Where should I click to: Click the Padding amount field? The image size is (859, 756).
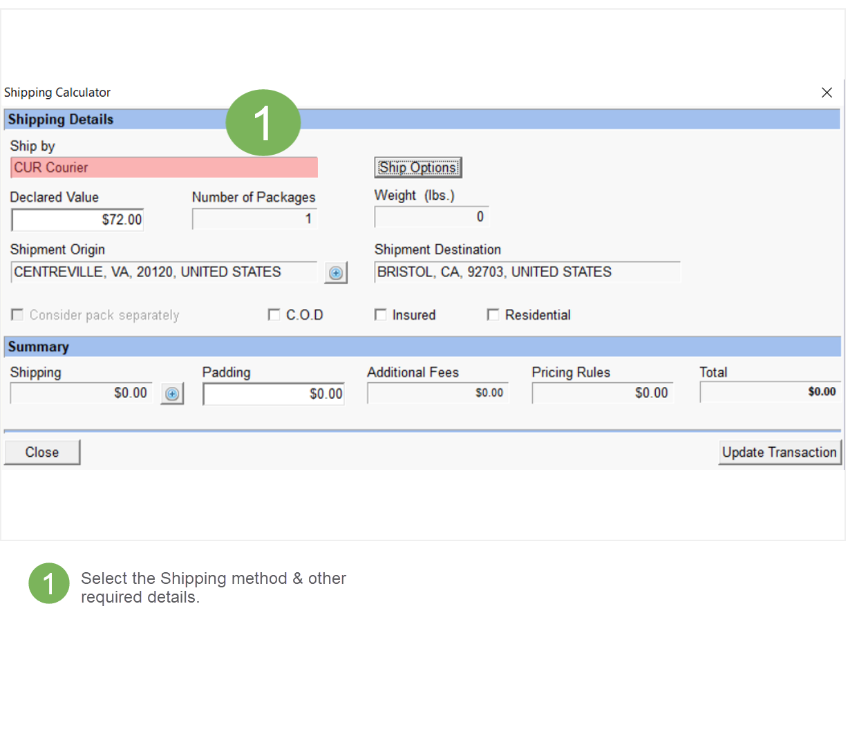(274, 394)
